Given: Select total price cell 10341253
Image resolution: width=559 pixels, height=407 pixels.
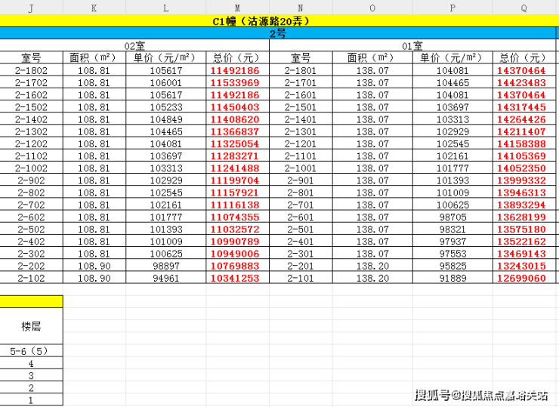Looking at the screenshot, I should [x=235, y=278].
